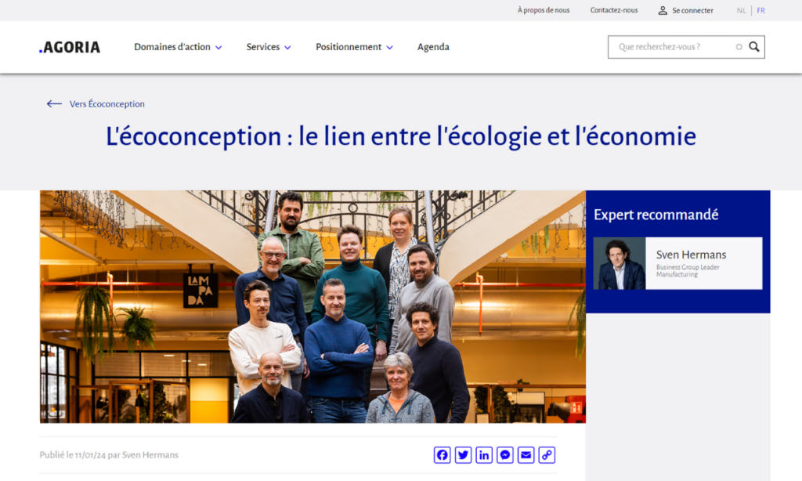Share the article on Twitter
The image size is (802, 481).
click(x=463, y=455)
